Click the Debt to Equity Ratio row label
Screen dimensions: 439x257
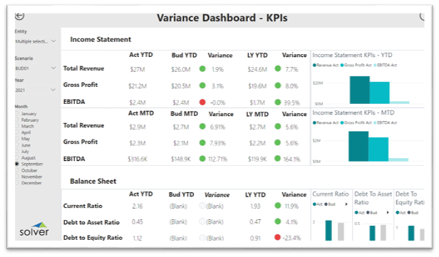click(93, 238)
